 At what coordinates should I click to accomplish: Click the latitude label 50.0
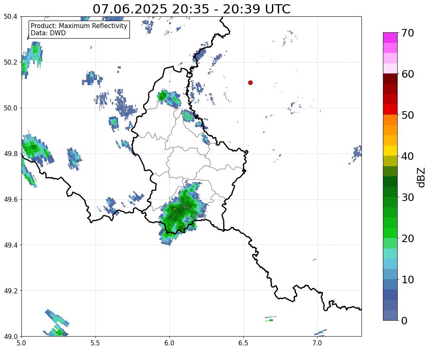click(11, 108)
